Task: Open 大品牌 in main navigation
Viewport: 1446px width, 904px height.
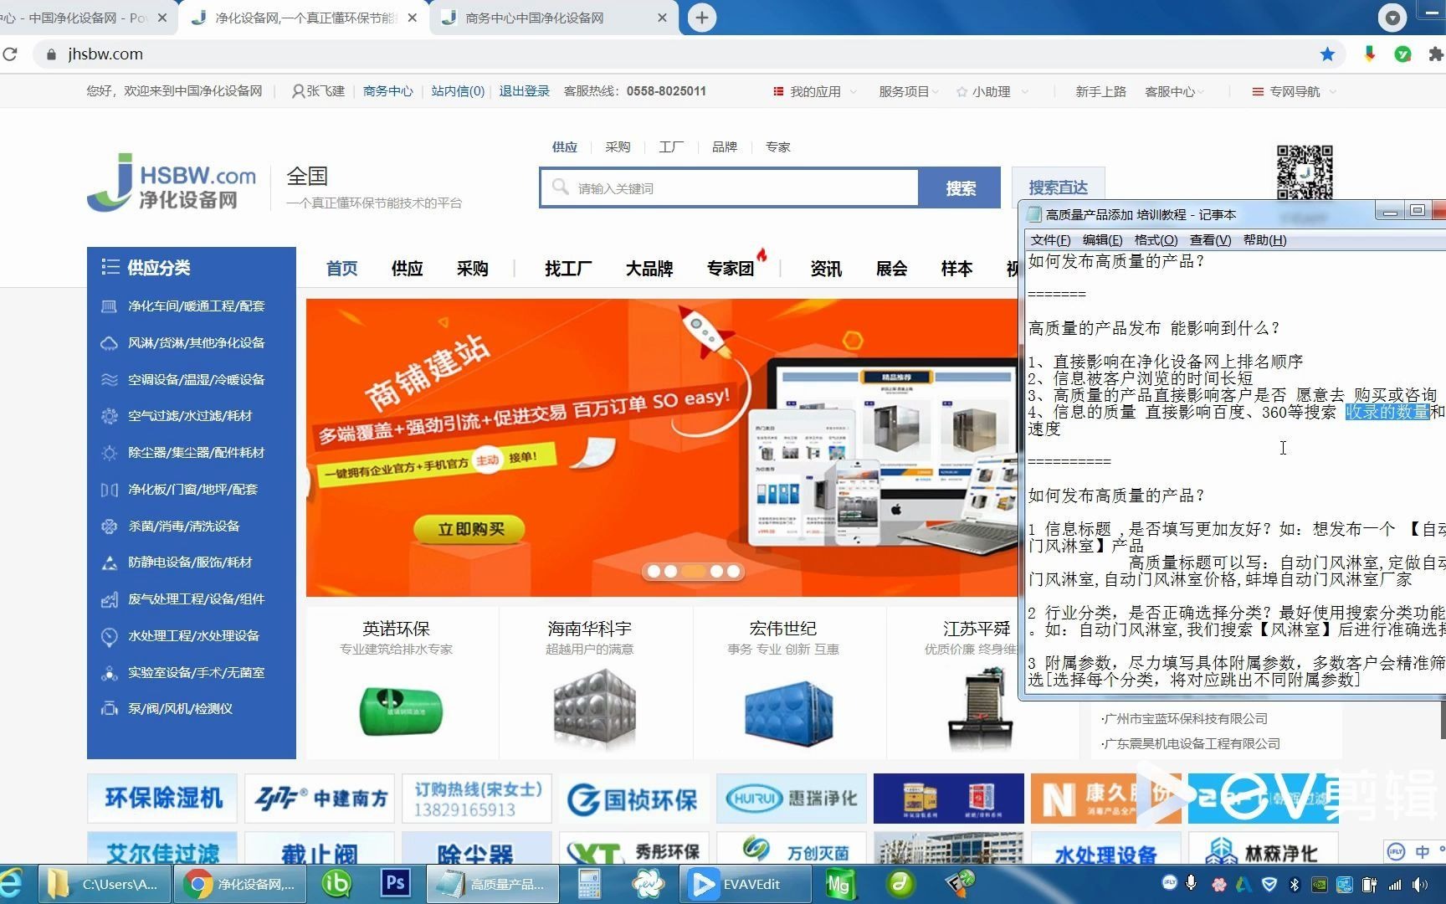Action: 649,269
